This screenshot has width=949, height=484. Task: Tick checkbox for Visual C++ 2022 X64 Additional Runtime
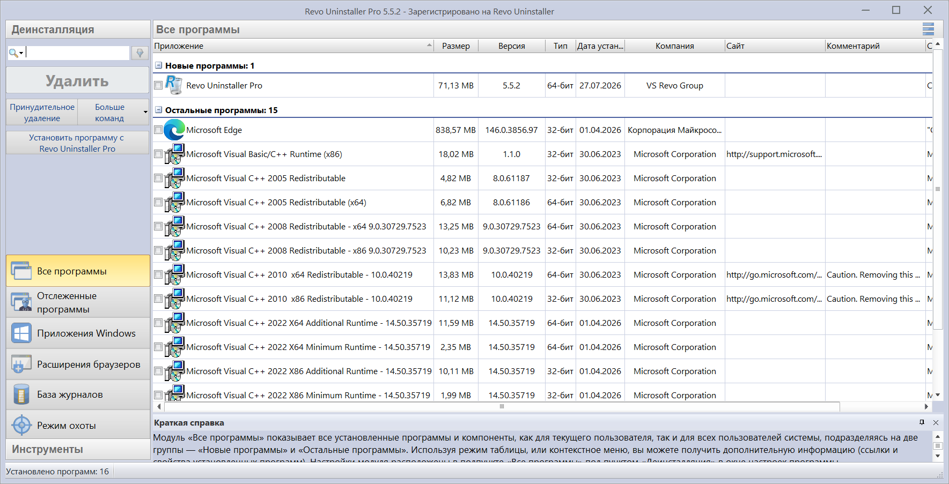pos(158,323)
